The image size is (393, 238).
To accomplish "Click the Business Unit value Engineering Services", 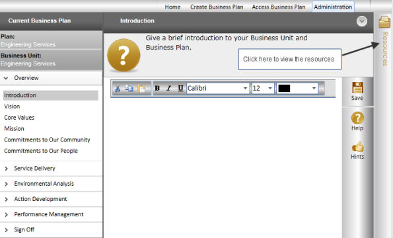I will (x=28, y=63).
